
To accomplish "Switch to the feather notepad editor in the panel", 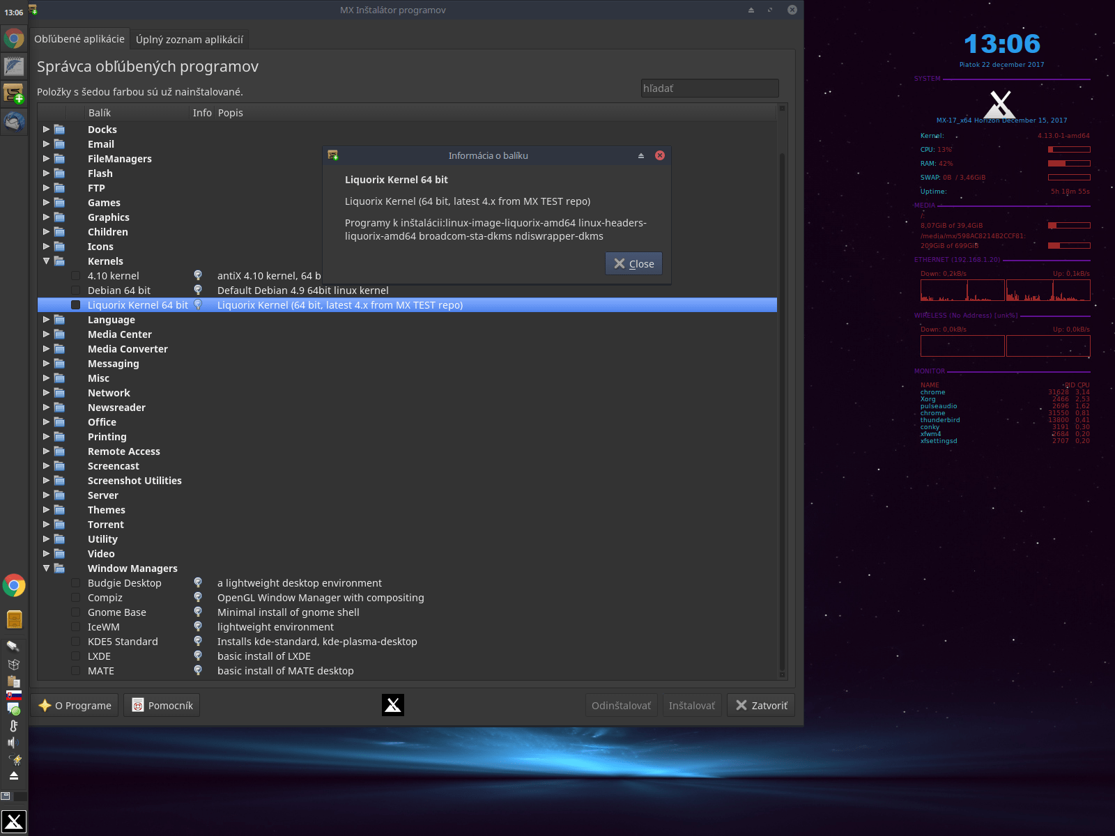I will (x=14, y=66).
